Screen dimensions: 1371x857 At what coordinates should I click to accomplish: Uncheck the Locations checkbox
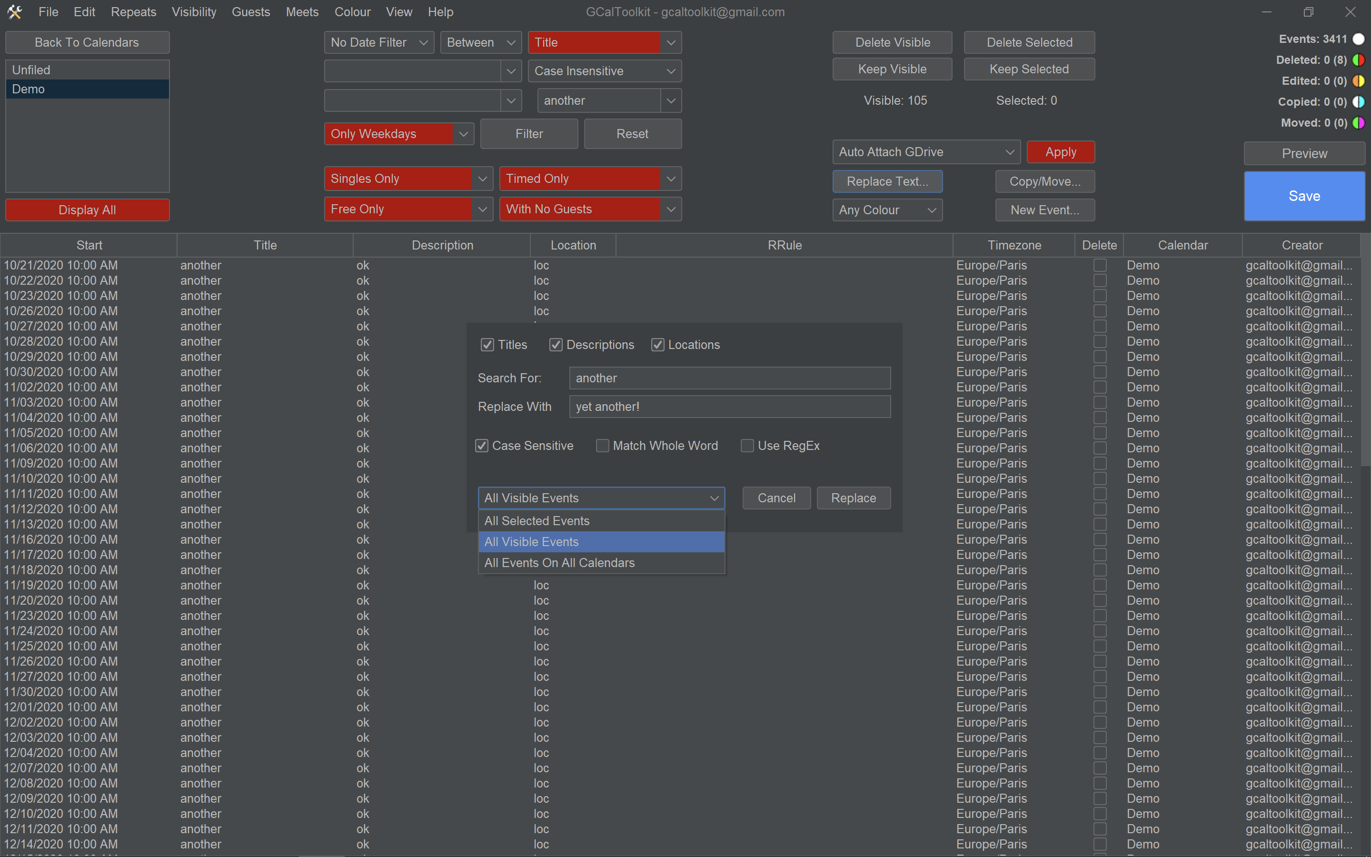click(x=657, y=344)
